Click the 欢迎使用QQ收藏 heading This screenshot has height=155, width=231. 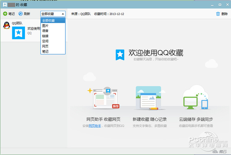click(156, 53)
